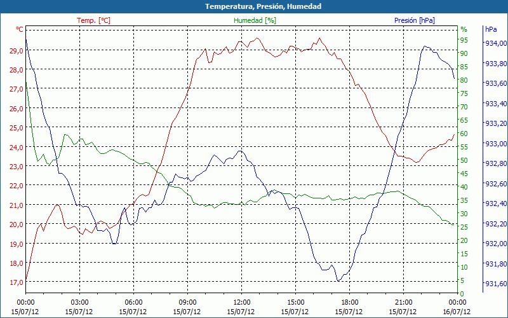Select the '21:00' time axis label
Viewport: 508px width, 318px height.
403,303
